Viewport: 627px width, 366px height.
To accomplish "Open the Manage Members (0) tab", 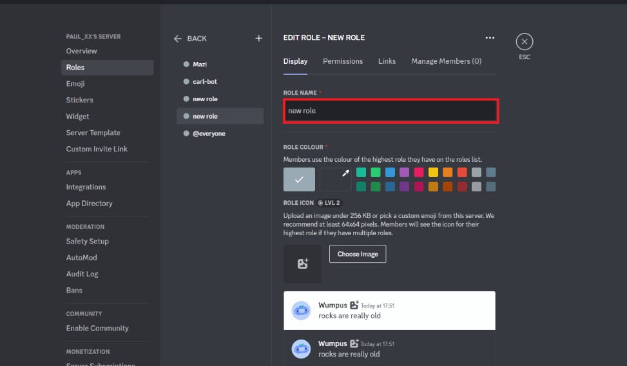I will point(447,61).
